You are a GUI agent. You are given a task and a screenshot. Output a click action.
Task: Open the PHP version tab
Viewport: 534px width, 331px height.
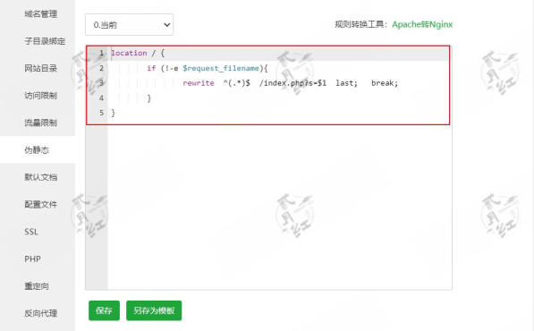click(x=33, y=259)
